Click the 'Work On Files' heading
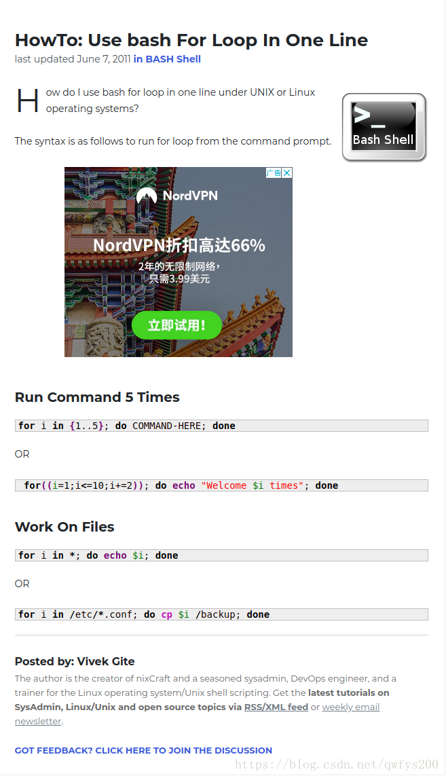The image size is (446, 778). (64, 526)
